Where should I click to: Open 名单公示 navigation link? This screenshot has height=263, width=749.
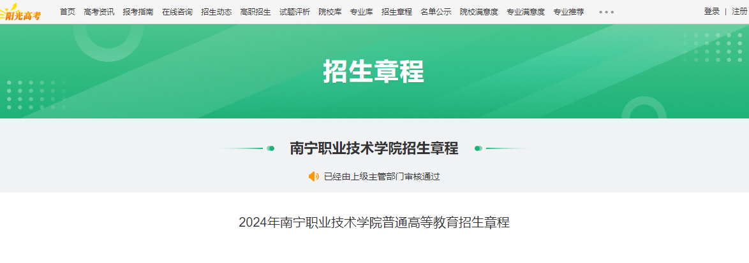point(436,12)
